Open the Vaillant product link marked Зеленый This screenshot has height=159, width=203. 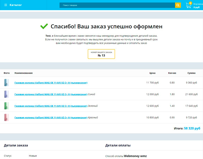[x=51, y=106]
